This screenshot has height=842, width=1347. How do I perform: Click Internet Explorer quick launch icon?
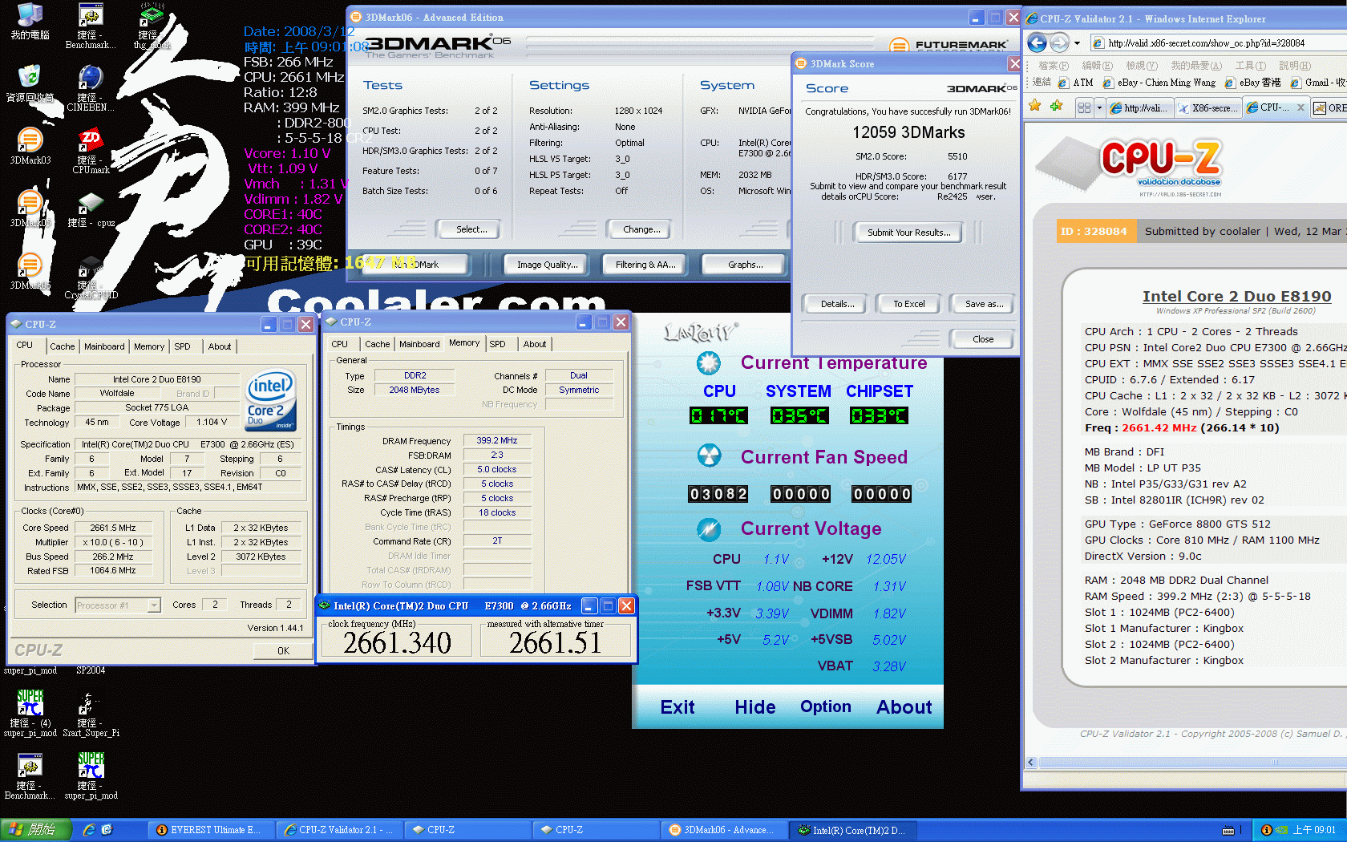[x=88, y=830]
